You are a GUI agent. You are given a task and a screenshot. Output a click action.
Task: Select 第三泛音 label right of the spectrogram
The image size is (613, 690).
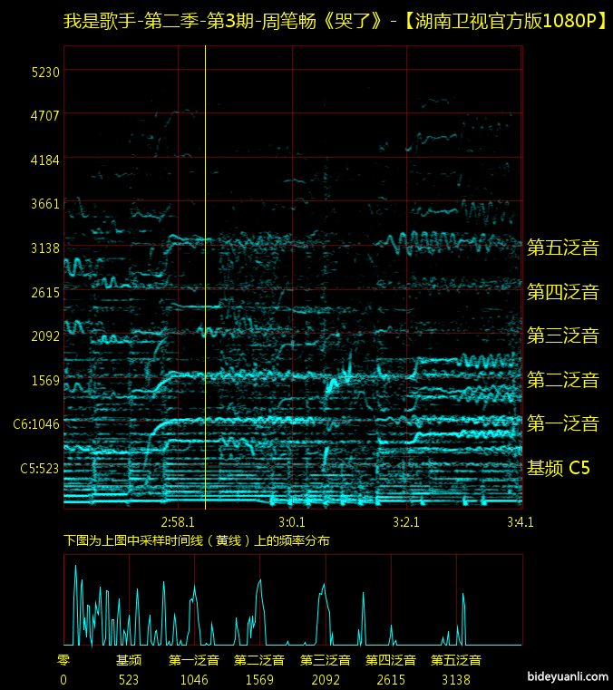563,335
